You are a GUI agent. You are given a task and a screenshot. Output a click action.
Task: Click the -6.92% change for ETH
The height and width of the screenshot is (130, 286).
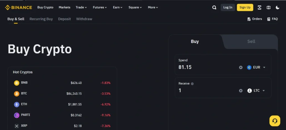[105, 104]
